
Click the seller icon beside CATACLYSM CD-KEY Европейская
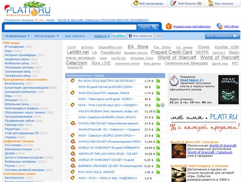(73, 123)
